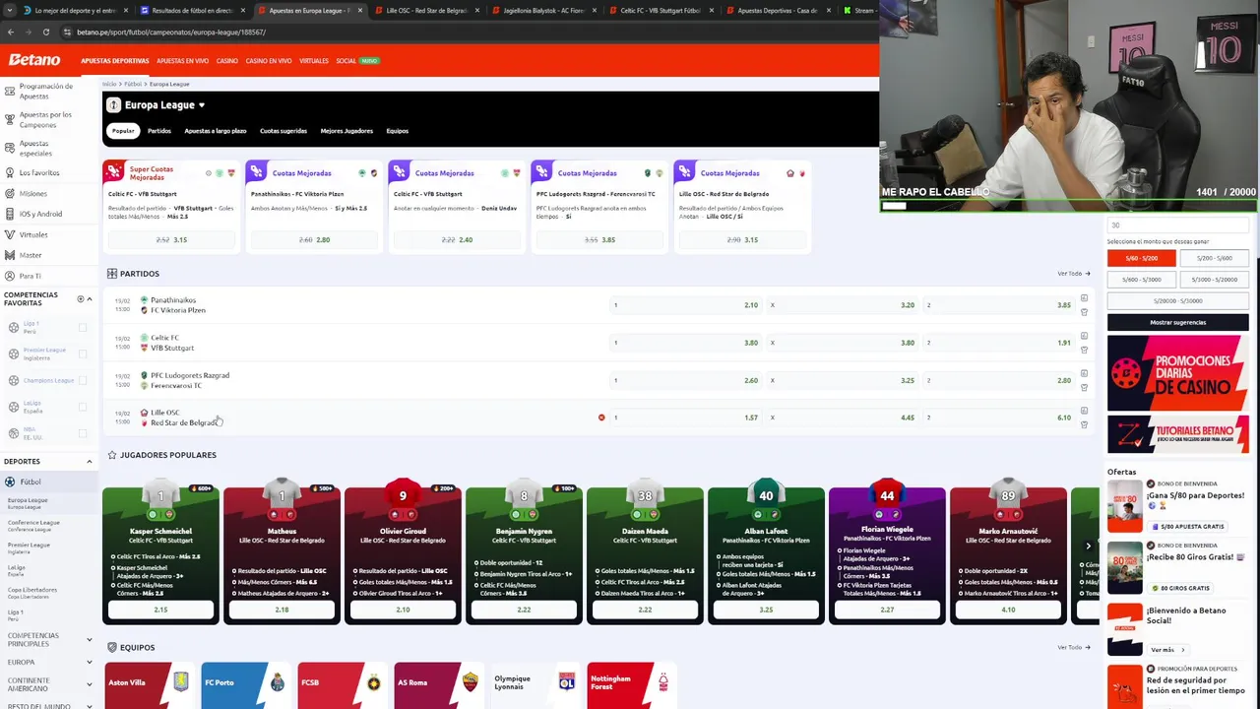Click Ver Todo link beside Equipos
1260x709 pixels.
[x=1073, y=647]
